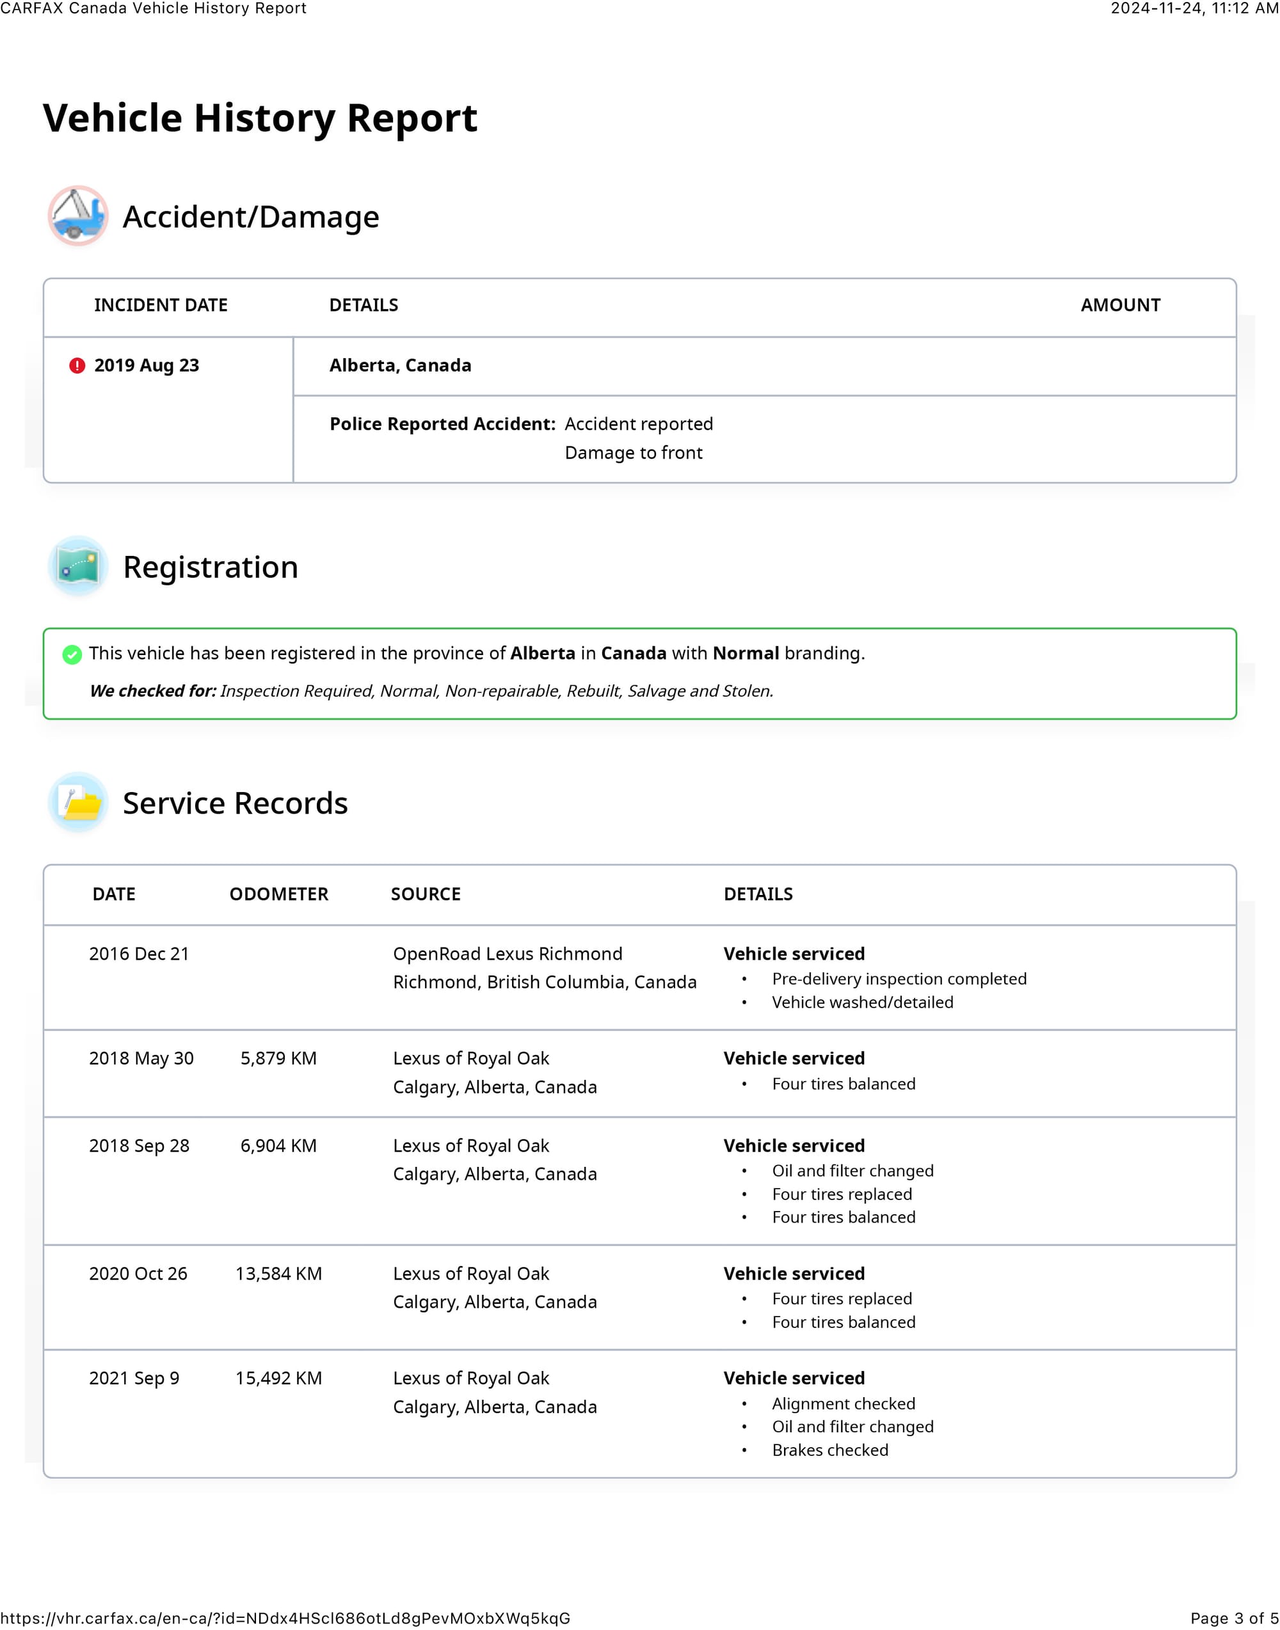This screenshot has height=1630, width=1280.
Task: Click the 2018 Sep 28 service row date
Action: (x=139, y=1145)
